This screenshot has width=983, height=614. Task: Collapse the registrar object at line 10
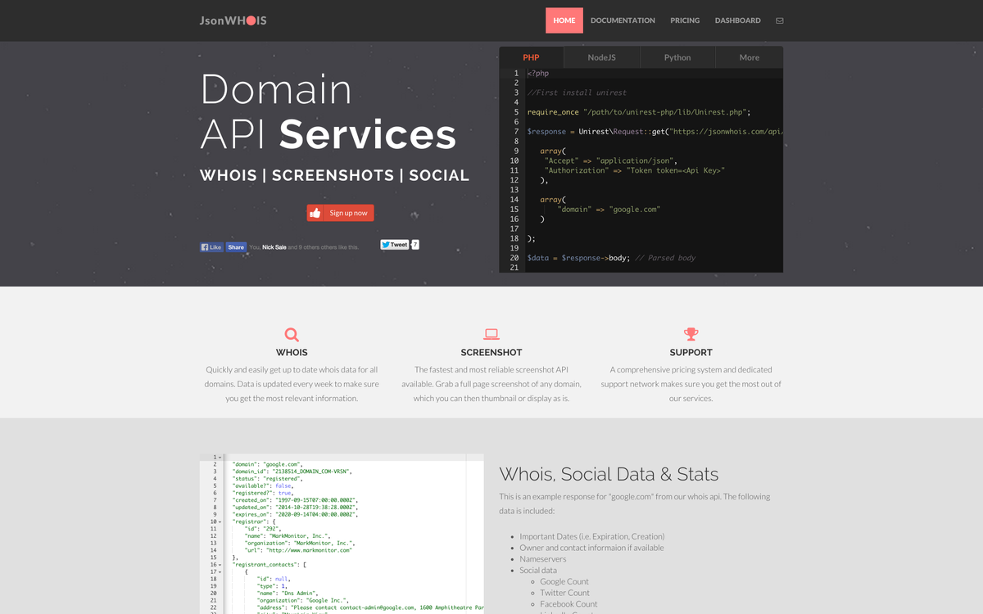click(219, 521)
